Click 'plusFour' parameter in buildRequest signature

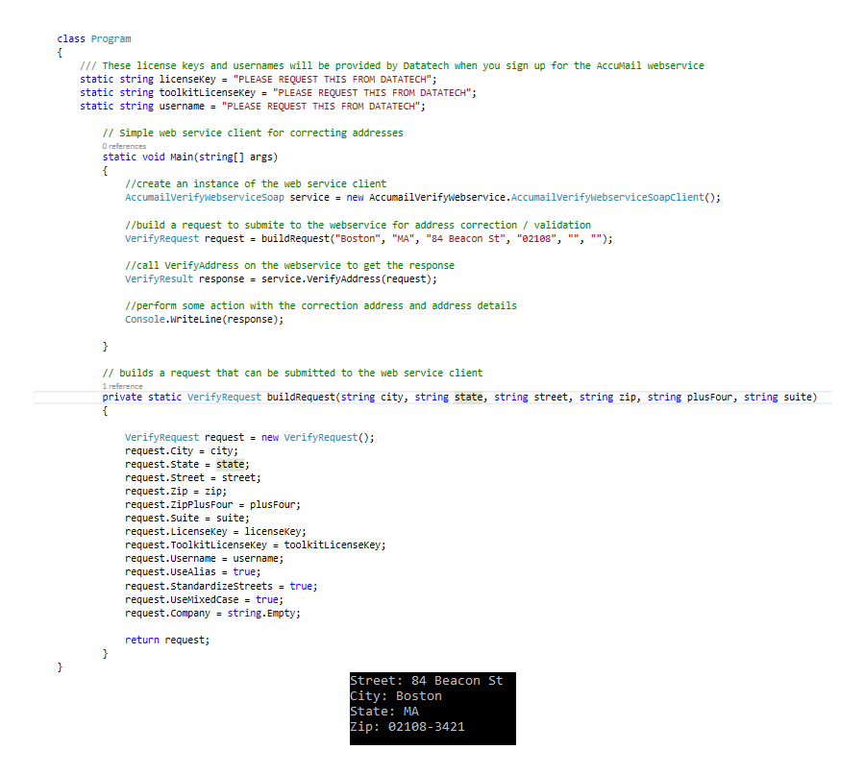(709, 397)
